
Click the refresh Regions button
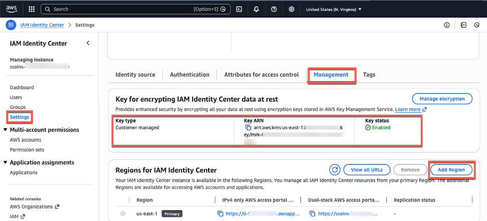pos(335,170)
